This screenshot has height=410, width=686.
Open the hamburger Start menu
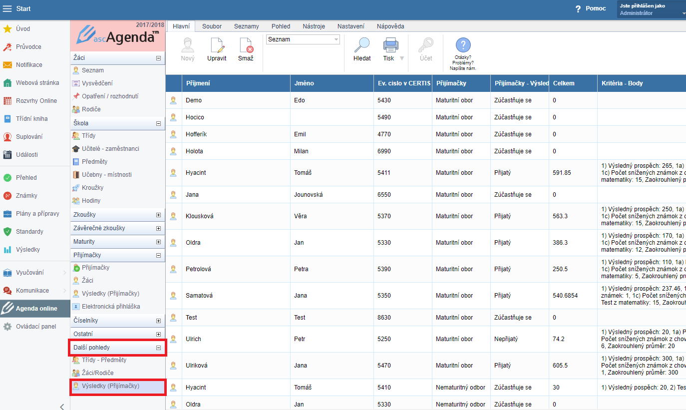[7, 9]
